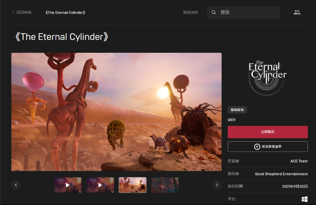
Task: Click the 基础游戏 base game tag
Action: tap(237, 110)
